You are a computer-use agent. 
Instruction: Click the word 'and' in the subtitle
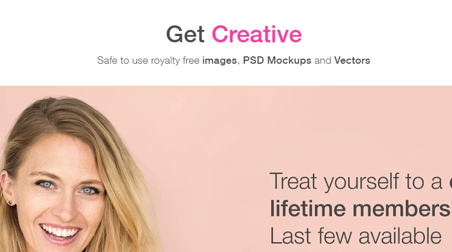coord(323,60)
